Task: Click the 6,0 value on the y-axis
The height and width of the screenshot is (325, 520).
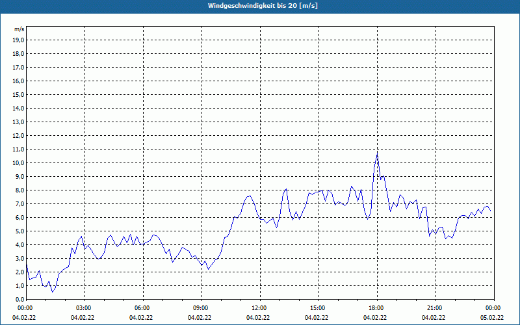Action: coord(19,218)
